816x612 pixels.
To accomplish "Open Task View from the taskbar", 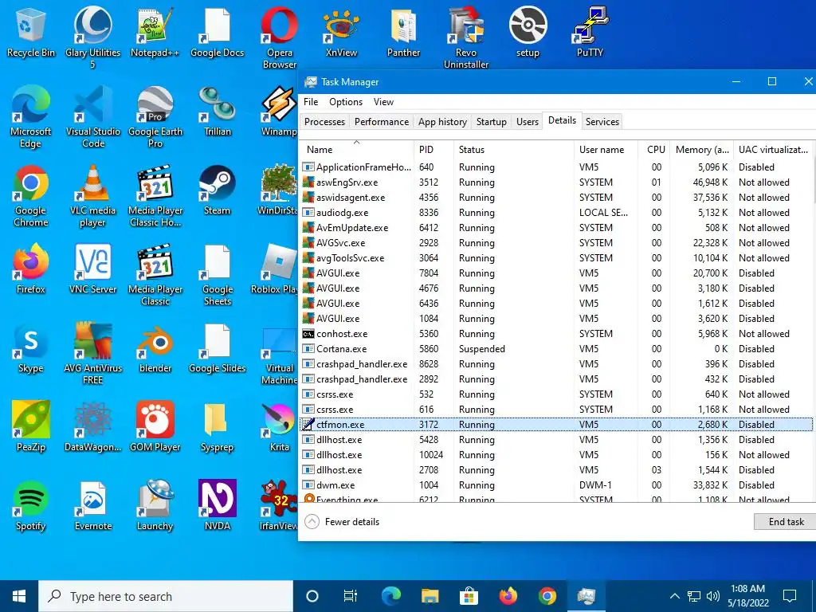I will click(351, 596).
